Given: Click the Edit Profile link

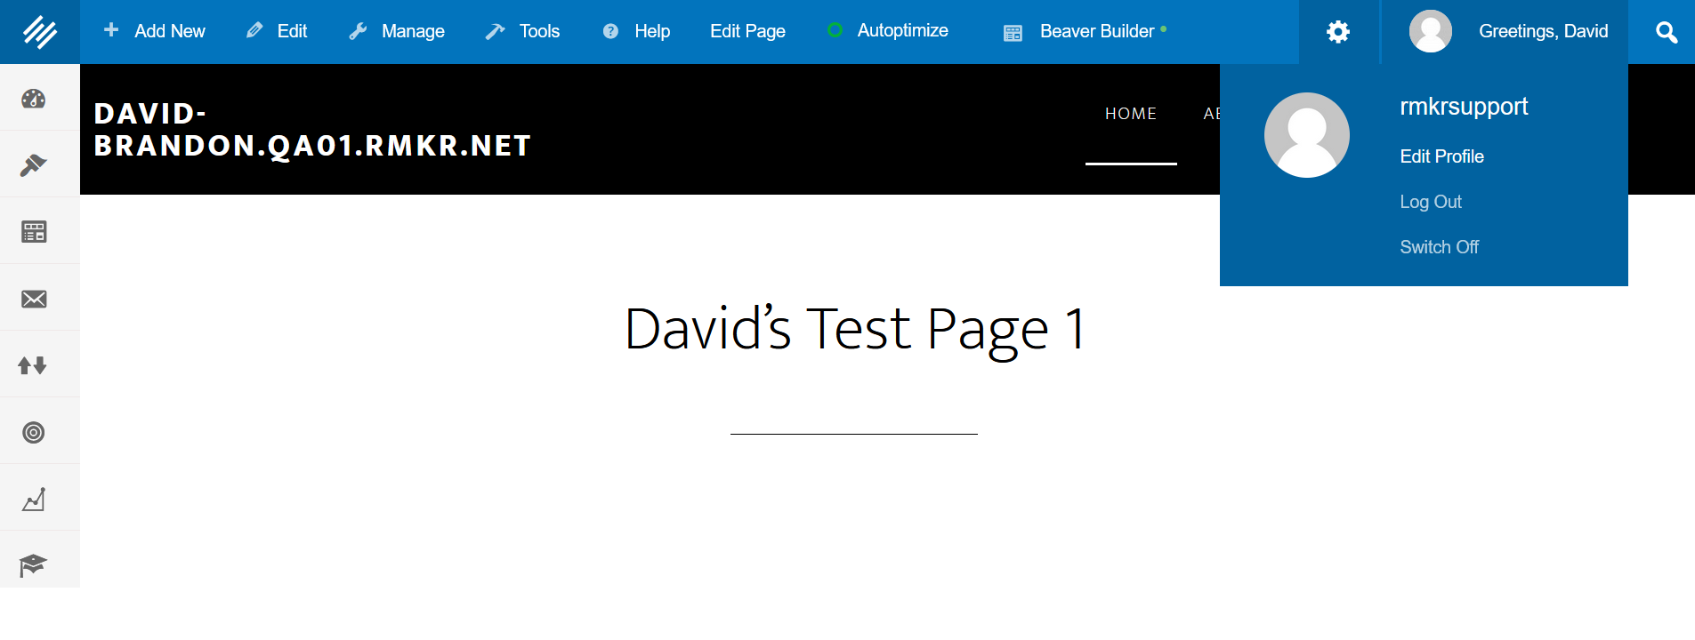Looking at the screenshot, I should pos(1441,156).
